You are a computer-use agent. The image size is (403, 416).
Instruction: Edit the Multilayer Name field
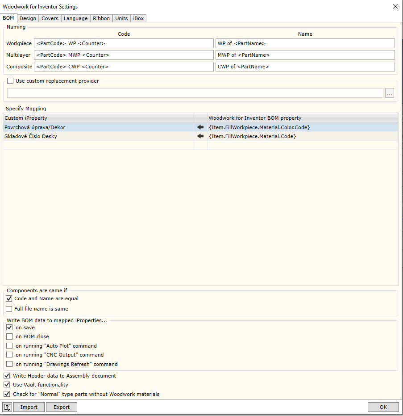(x=305, y=55)
